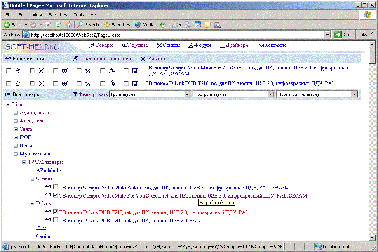Click the cart icon in Compro VideoMate row
The width and height of the screenshot is (378, 252).
point(65,71)
